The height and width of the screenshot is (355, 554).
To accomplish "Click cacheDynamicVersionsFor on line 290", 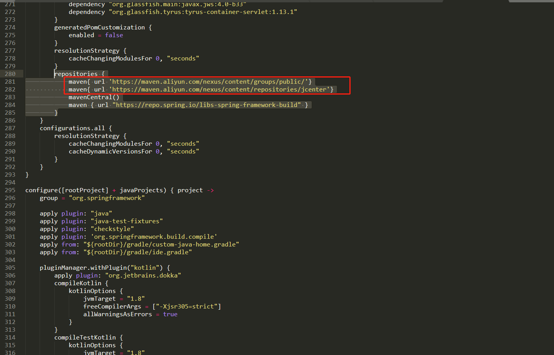I will pyautogui.click(x=110, y=152).
